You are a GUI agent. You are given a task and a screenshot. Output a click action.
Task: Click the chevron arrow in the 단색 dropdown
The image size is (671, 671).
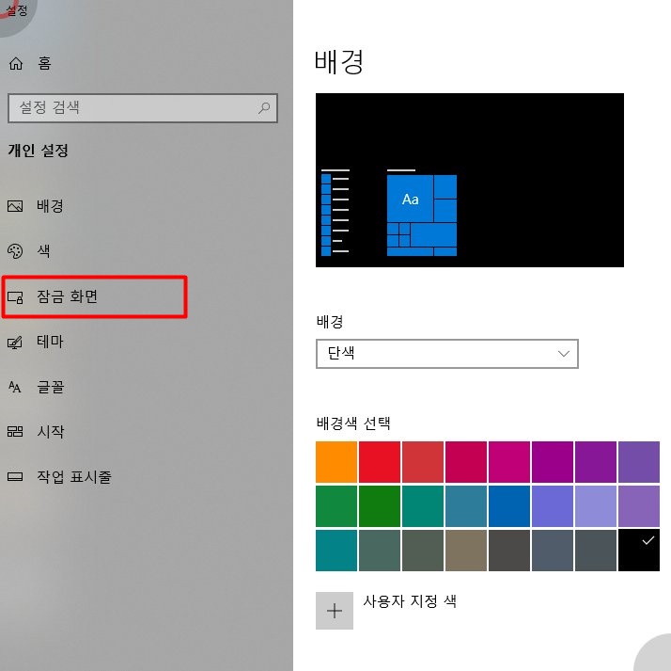point(564,354)
